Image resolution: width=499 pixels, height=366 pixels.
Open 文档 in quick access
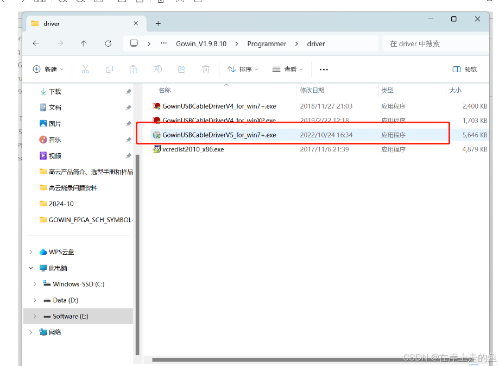[x=55, y=108]
